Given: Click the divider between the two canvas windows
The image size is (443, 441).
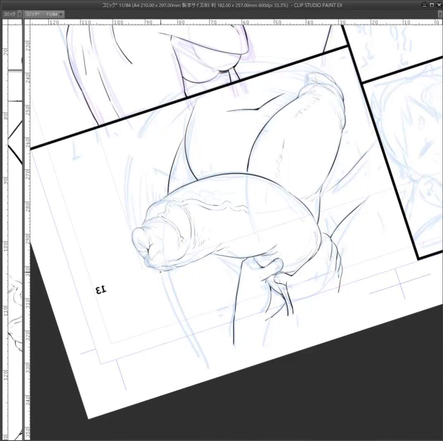Looking at the screenshot, I should pyautogui.click(x=23, y=206).
